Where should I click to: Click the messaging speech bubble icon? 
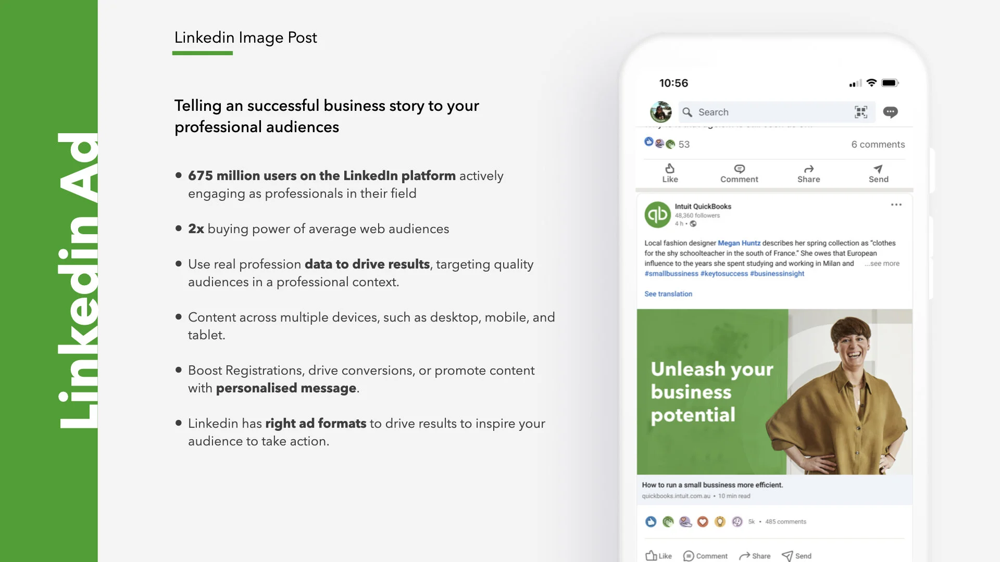(x=890, y=112)
